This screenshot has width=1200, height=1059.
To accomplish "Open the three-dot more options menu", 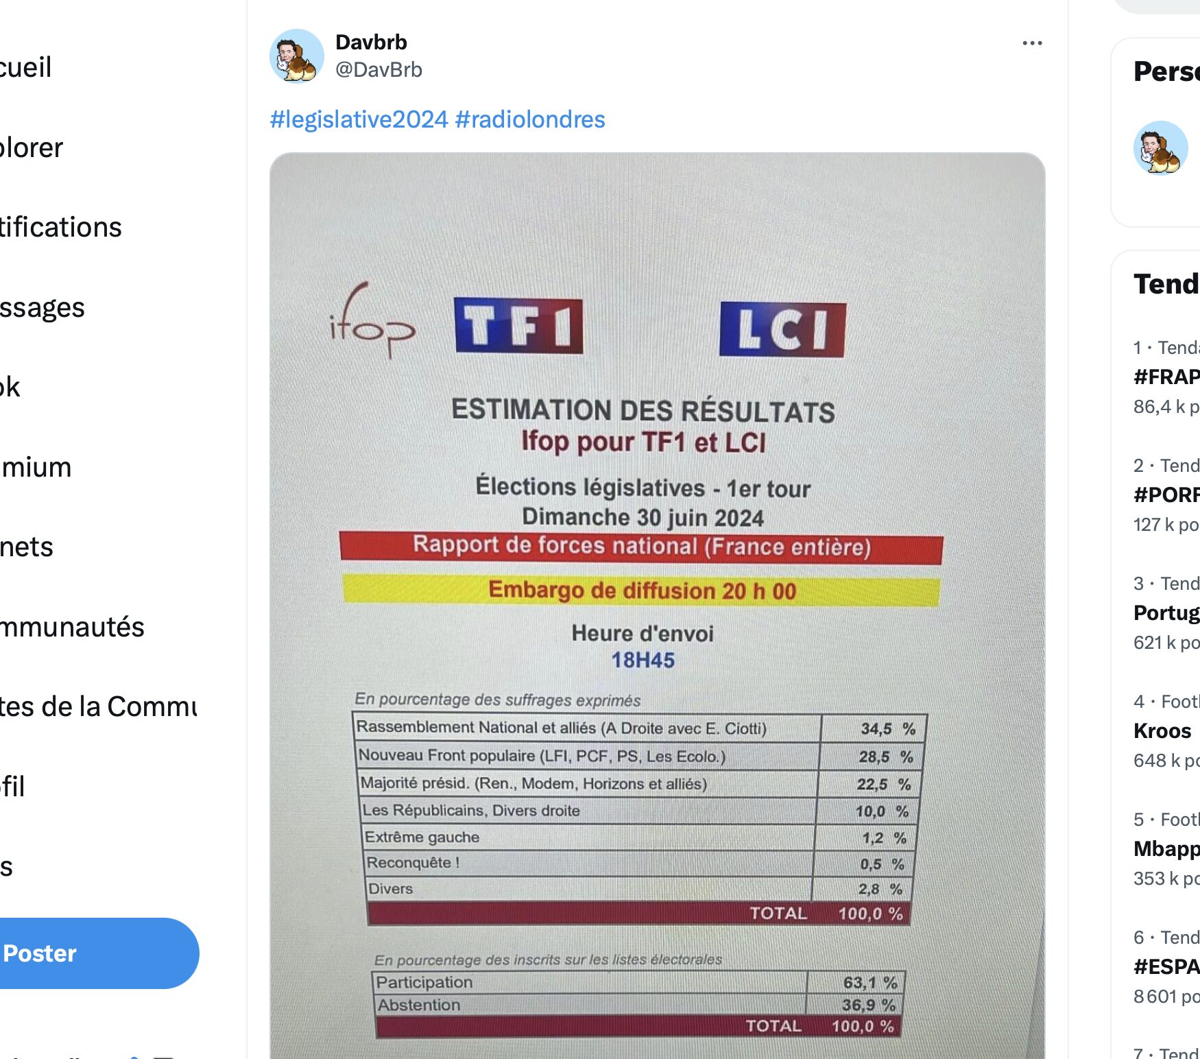I will coord(1032,43).
